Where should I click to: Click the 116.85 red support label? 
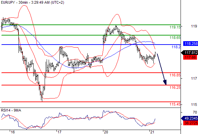pos(175,75)
